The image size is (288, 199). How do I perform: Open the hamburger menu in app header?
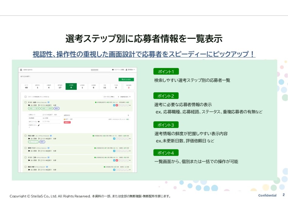click(x=21, y=70)
